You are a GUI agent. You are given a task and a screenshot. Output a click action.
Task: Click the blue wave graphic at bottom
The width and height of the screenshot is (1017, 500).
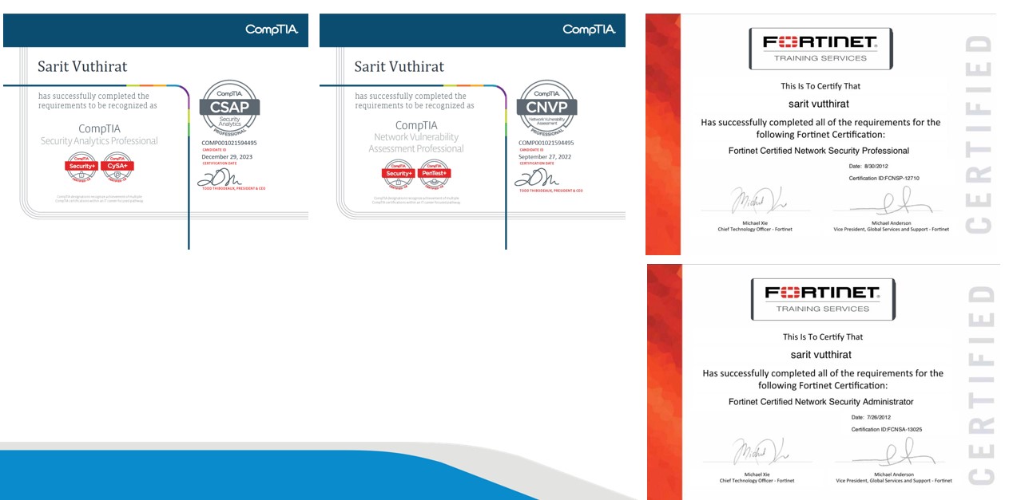tap(240, 477)
